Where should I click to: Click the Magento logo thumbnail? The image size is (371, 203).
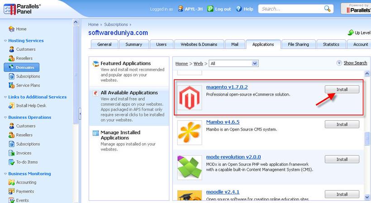190,97
